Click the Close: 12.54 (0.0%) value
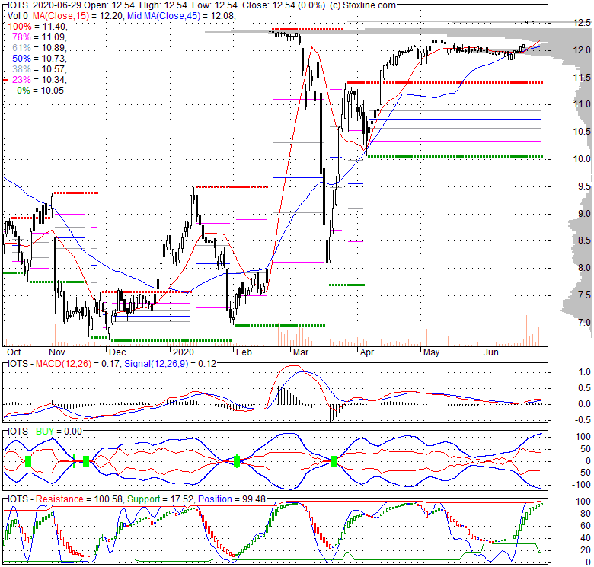This screenshot has height=567, width=594. [x=284, y=5]
